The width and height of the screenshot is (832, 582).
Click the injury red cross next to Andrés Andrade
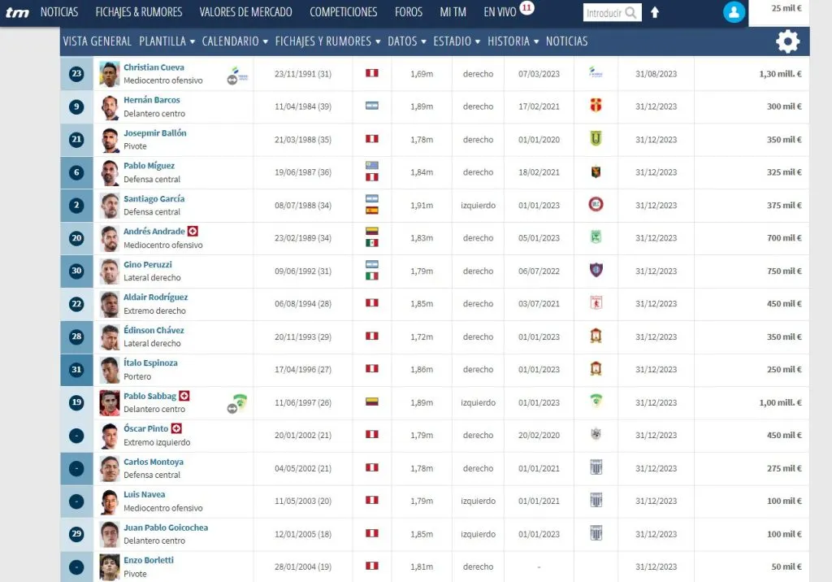coord(193,232)
